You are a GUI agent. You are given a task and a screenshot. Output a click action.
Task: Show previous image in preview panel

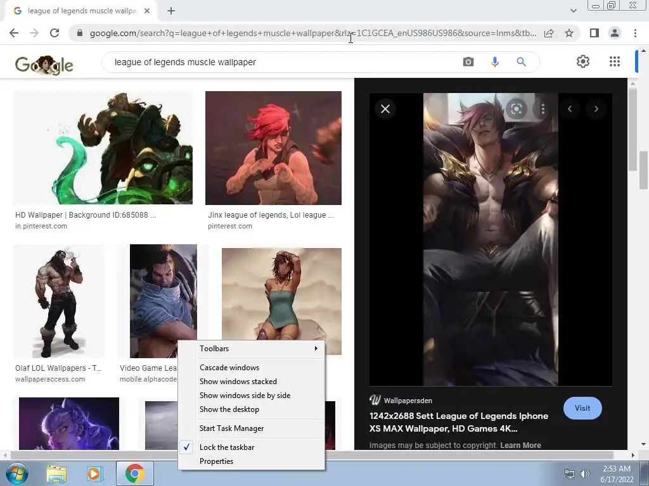coord(570,109)
